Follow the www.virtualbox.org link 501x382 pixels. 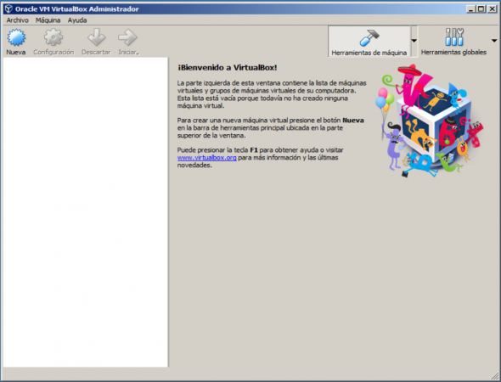click(206, 157)
